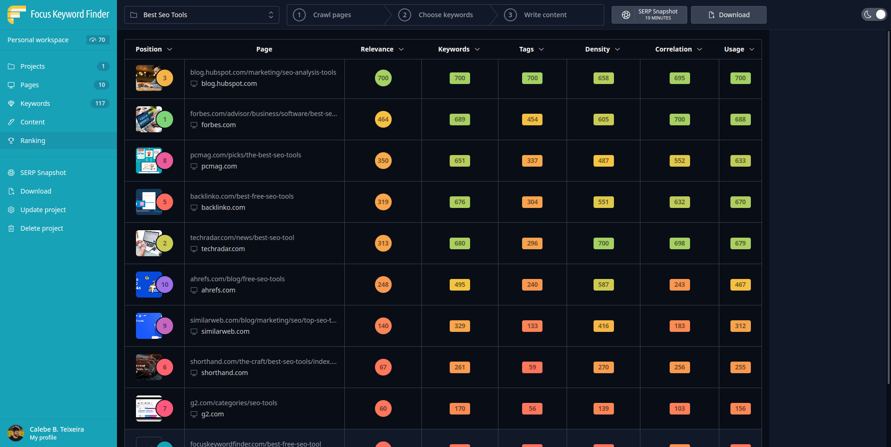Click the SERP Snapshot 19 minutes button

point(649,15)
